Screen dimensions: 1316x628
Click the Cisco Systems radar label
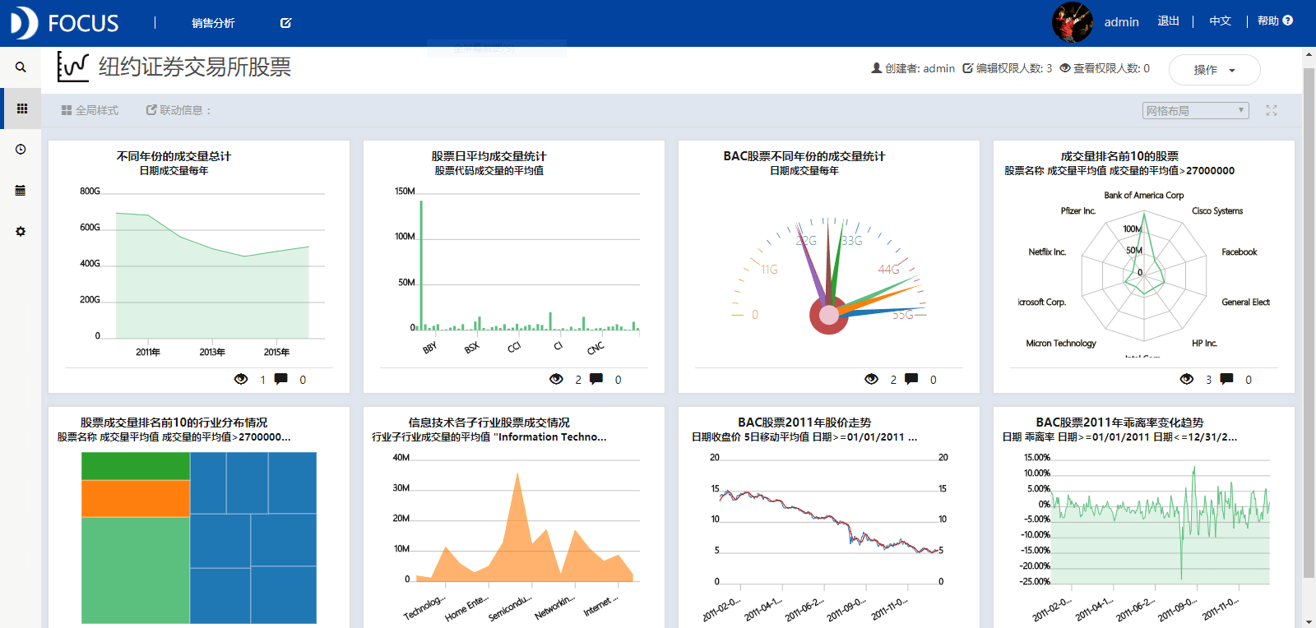1217,211
